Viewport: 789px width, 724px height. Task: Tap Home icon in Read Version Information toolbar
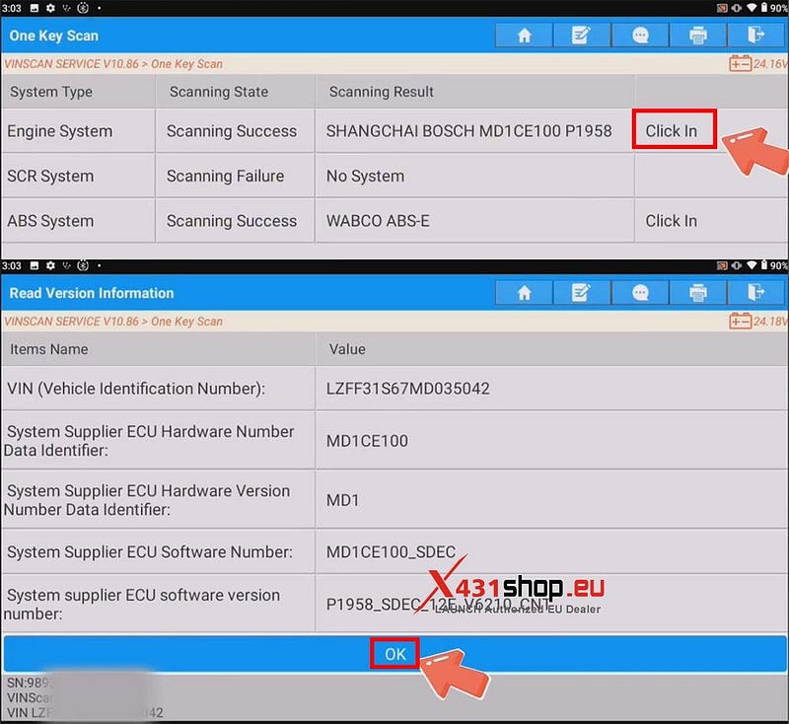pyautogui.click(x=524, y=292)
